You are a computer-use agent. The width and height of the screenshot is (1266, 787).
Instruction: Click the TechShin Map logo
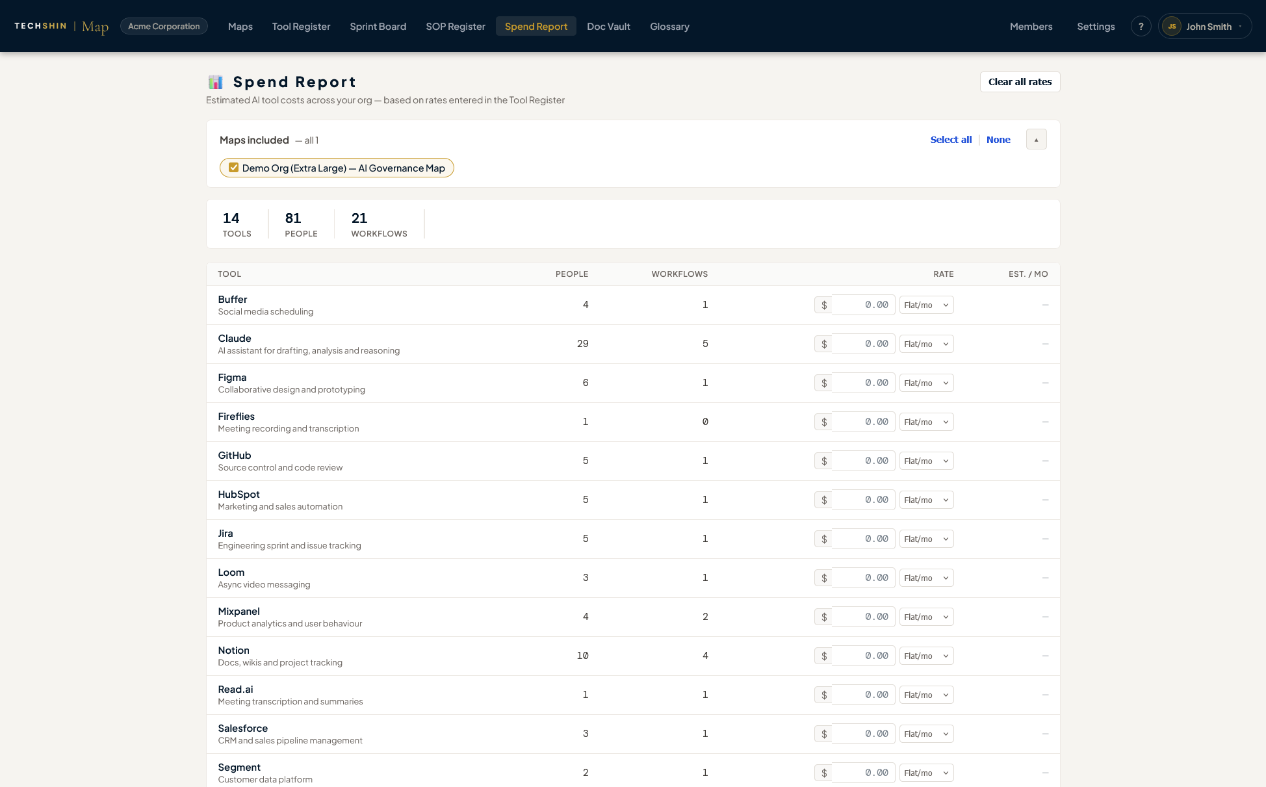coord(62,26)
